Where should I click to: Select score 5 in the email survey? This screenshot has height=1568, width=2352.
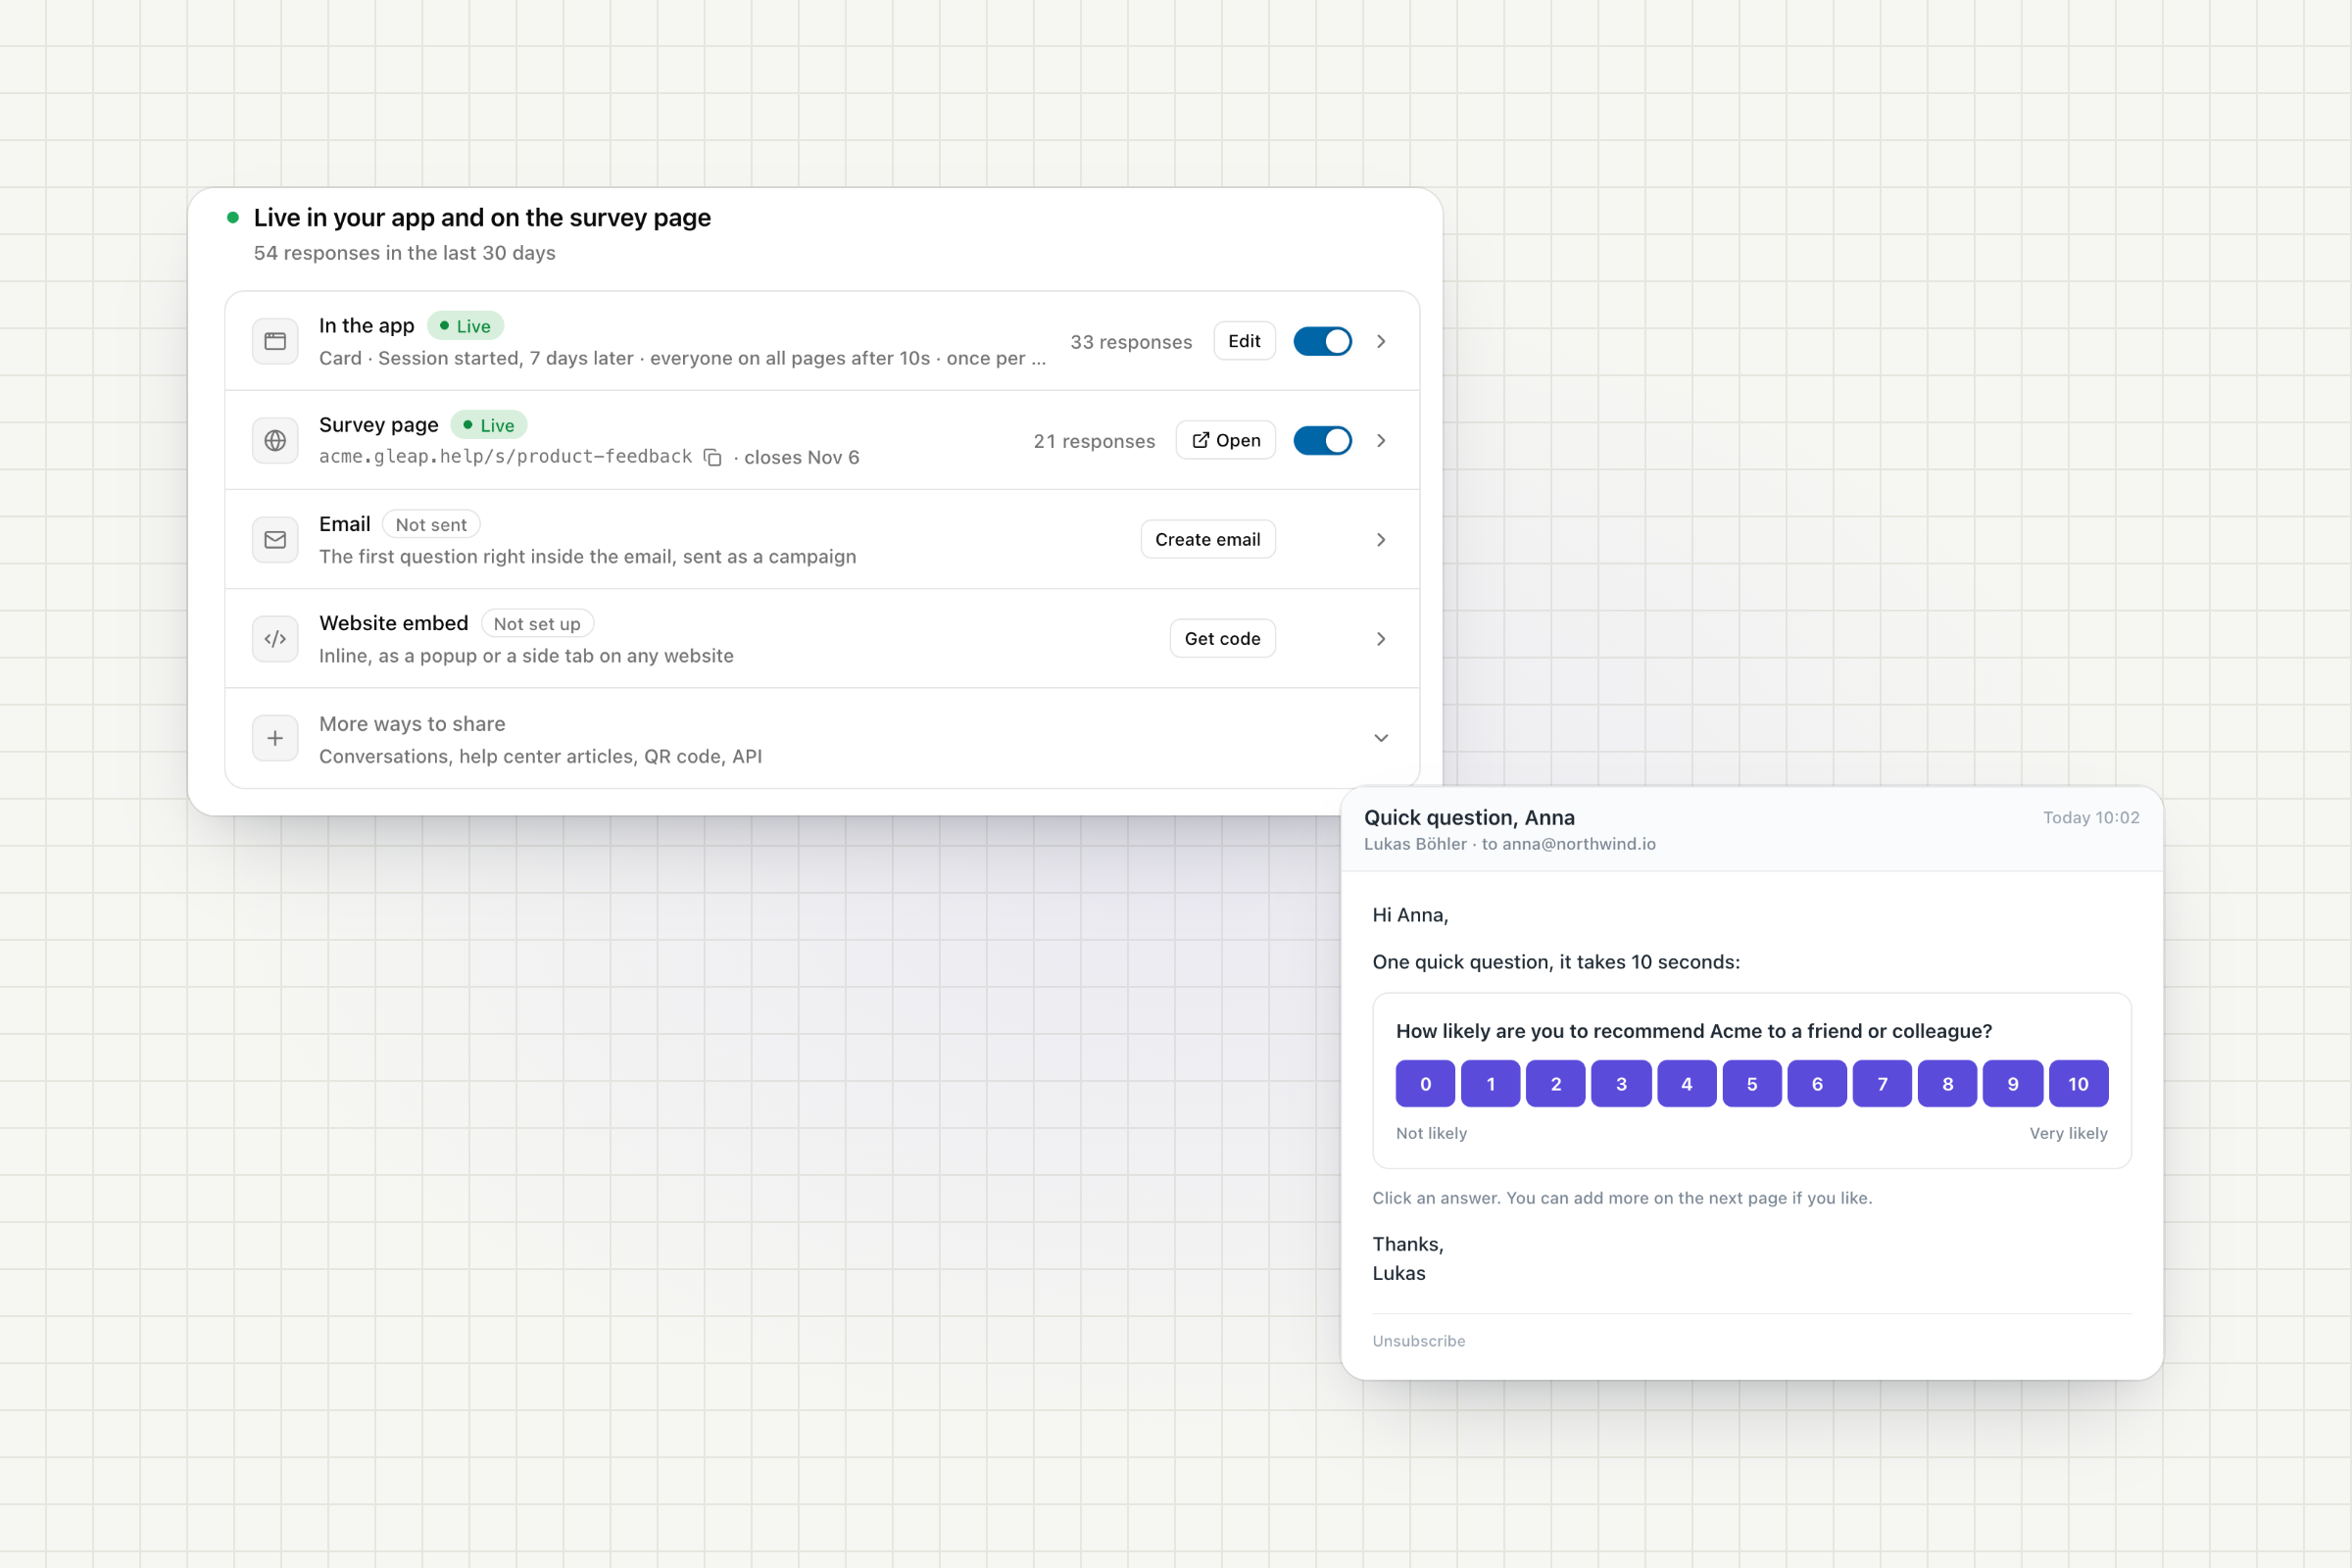pyautogui.click(x=1752, y=1084)
